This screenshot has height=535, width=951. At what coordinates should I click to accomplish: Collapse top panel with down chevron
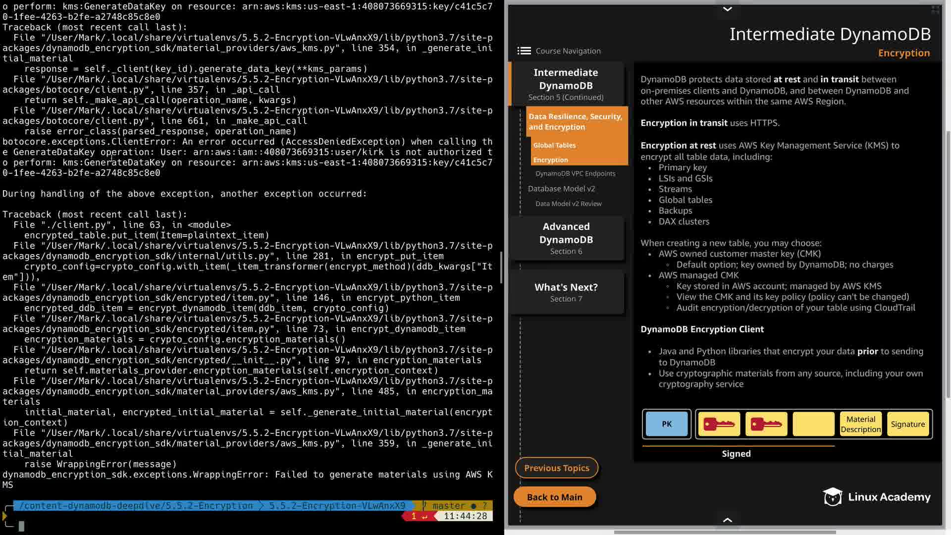727,9
